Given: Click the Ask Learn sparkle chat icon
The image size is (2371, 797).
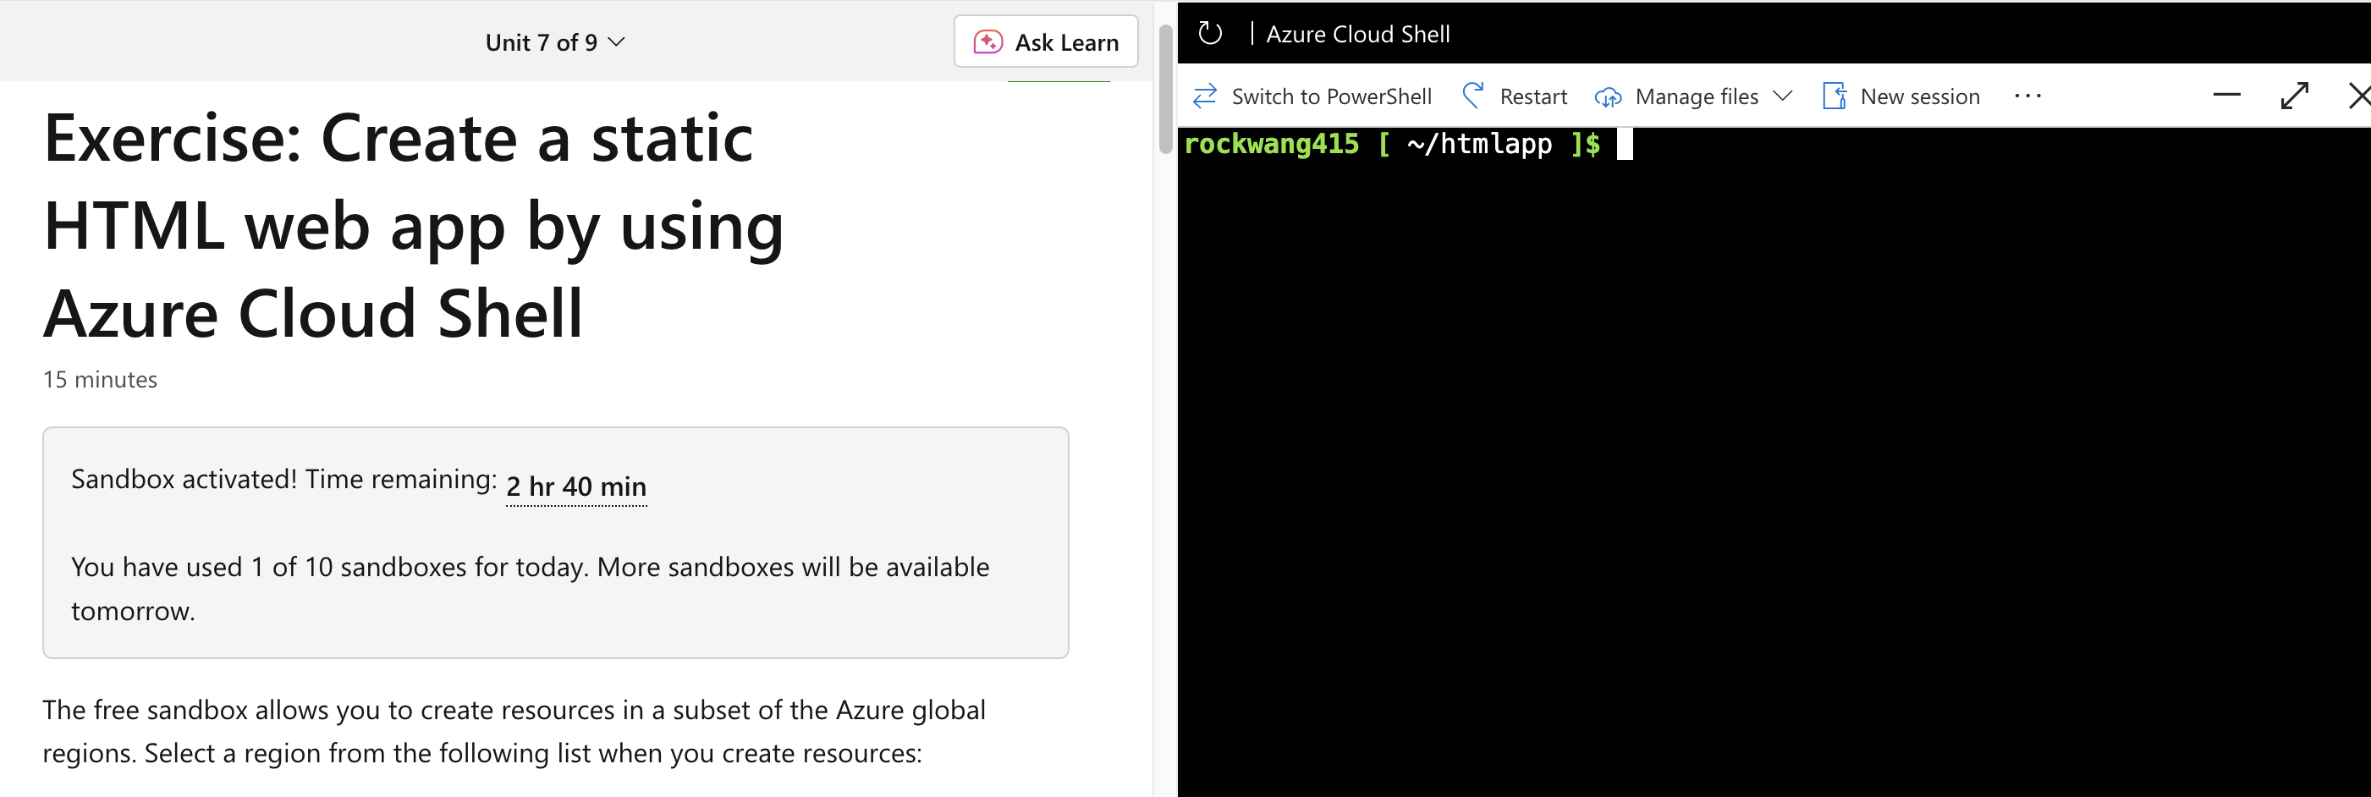Looking at the screenshot, I should pyautogui.click(x=987, y=42).
